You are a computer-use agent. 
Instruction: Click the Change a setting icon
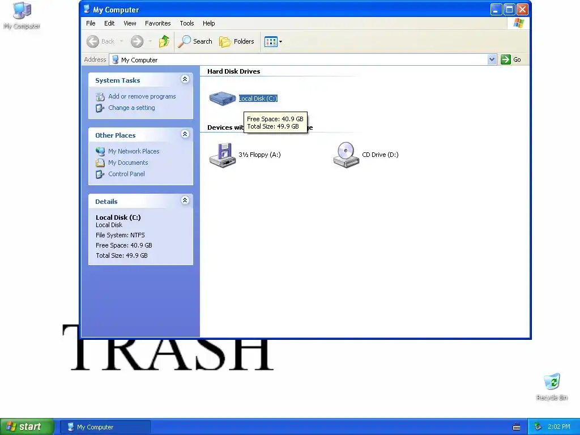click(100, 108)
